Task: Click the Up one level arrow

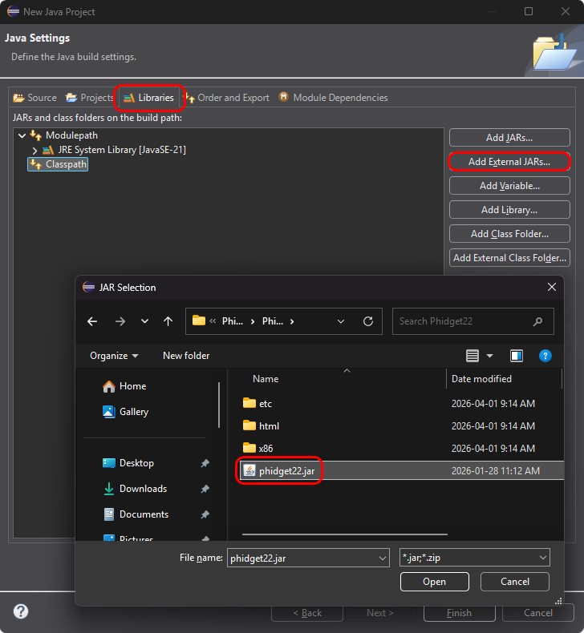Action: click(x=168, y=321)
